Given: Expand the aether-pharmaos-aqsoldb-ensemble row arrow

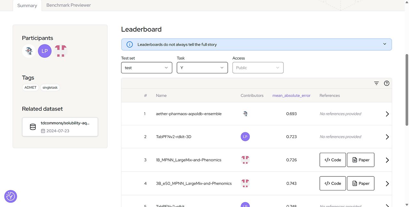Looking at the screenshot, I should 387,114.
